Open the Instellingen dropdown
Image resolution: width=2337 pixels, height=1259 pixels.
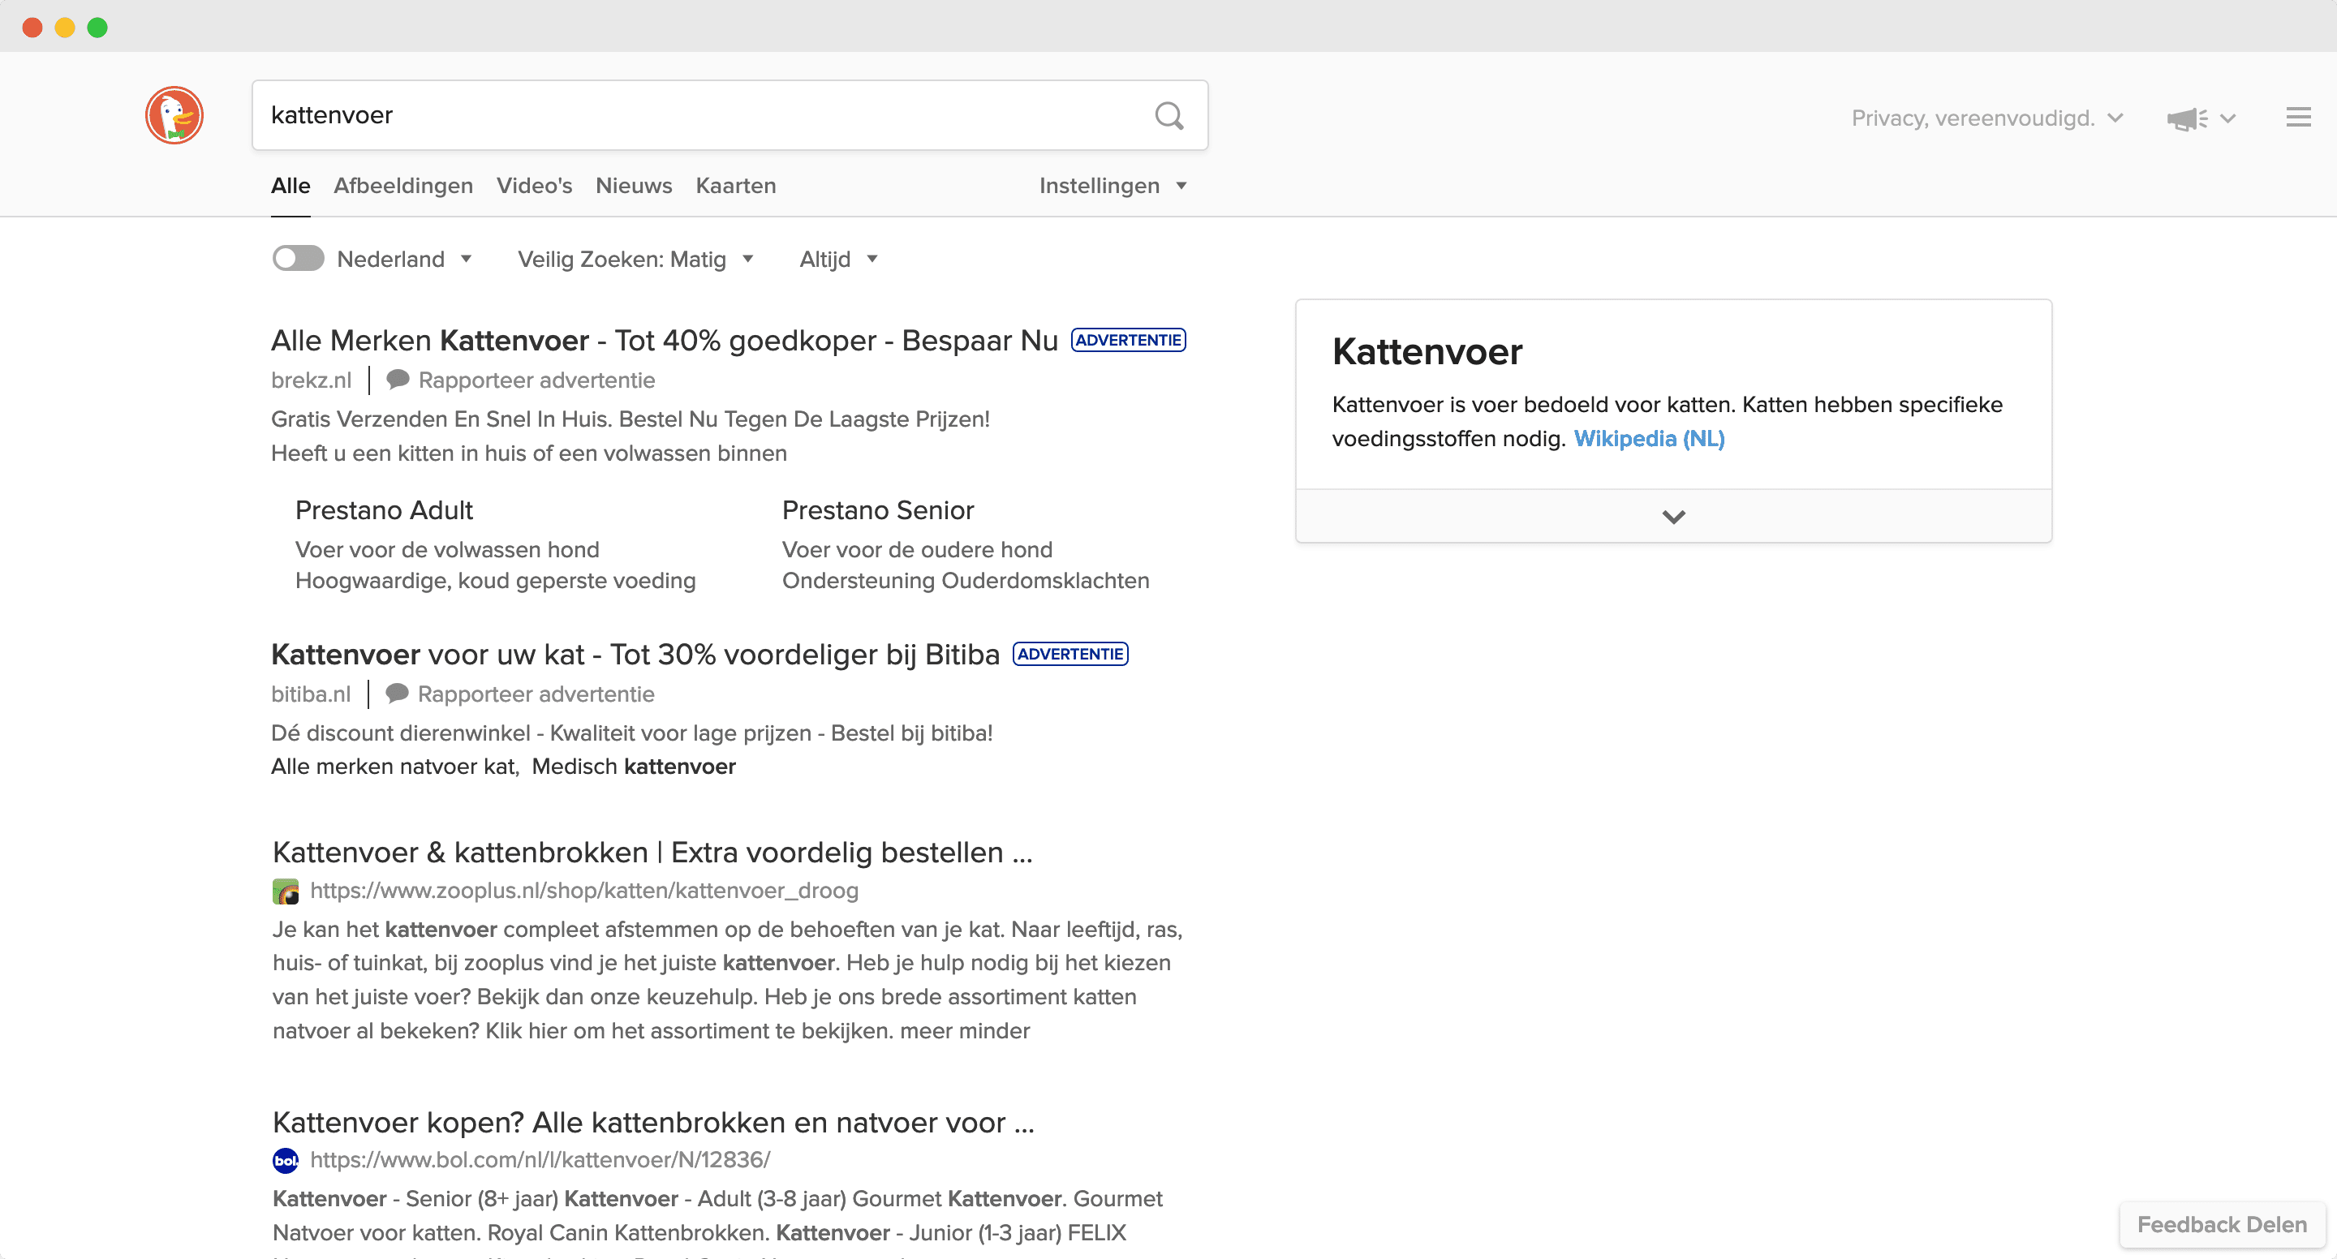(1113, 186)
